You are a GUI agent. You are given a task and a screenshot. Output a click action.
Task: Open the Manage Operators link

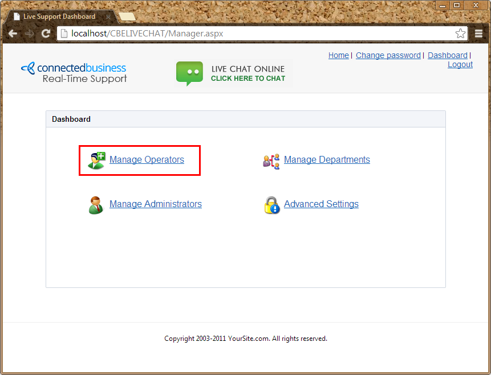coord(147,160)
